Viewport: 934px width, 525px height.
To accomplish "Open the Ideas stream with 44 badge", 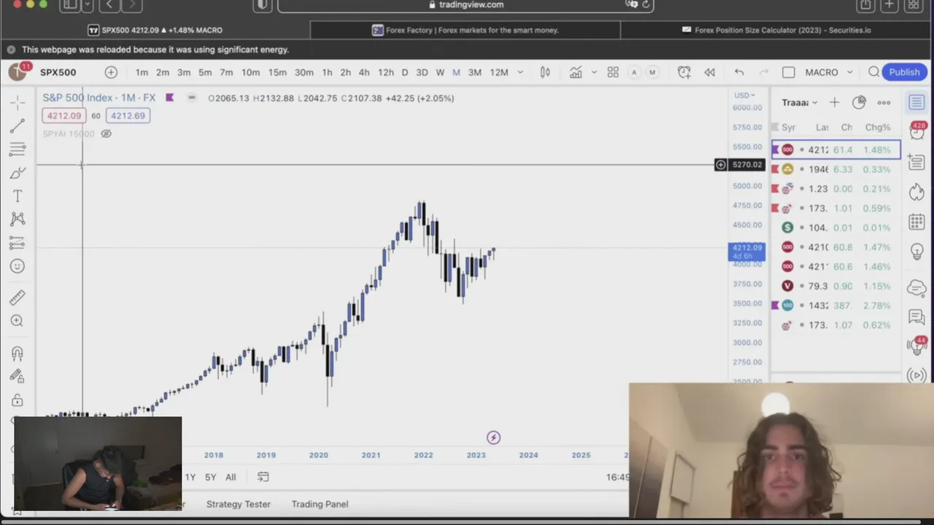I will 916,346.
